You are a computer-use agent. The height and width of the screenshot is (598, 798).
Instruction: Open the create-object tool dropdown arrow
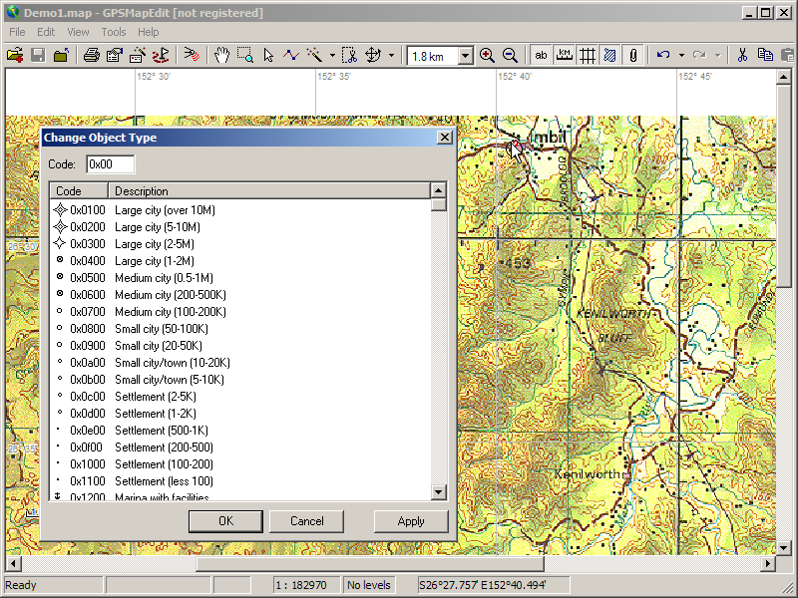tap(332, 56)
